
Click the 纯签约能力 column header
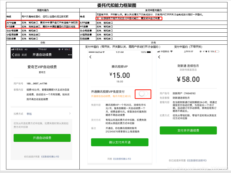(x=43, y=10)
